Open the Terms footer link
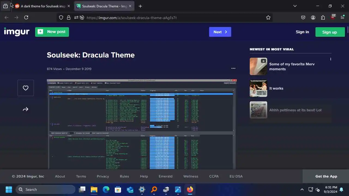The image size is (349, 196). point(81,176)
